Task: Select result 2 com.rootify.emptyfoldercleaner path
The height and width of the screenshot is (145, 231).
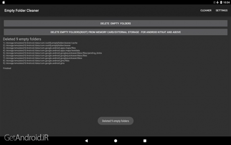Action: tap(37, 46)
